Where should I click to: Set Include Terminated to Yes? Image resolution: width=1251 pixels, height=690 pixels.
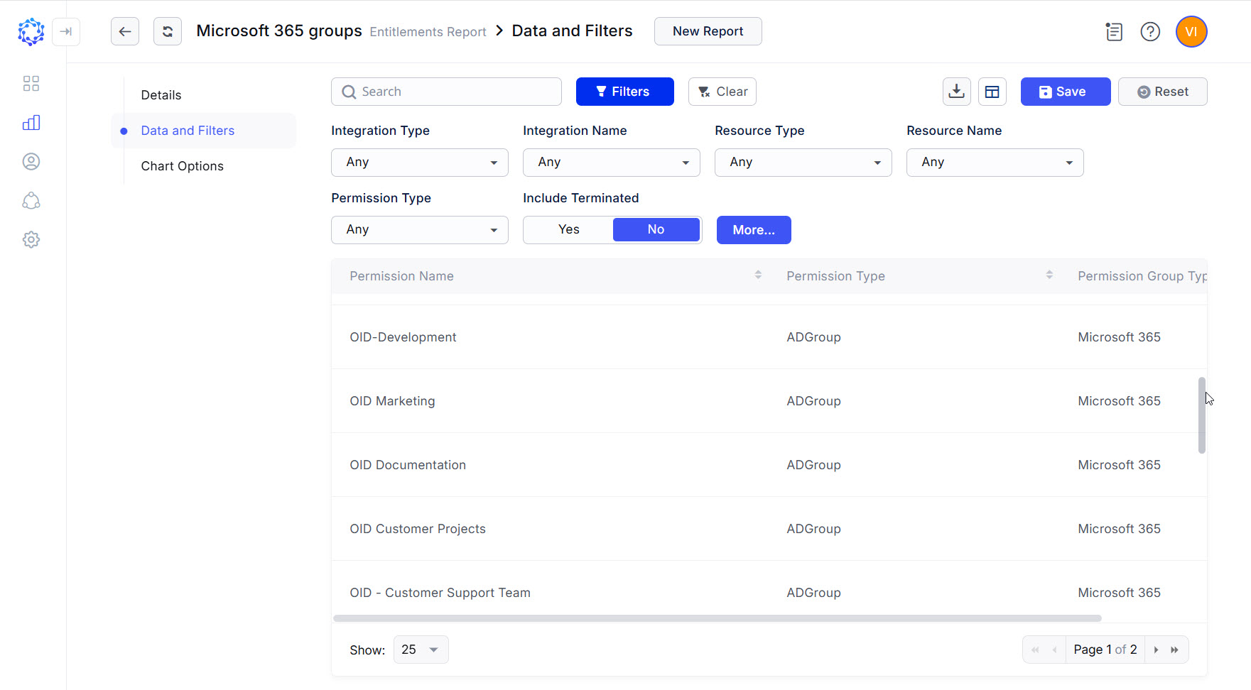point(568,229)
